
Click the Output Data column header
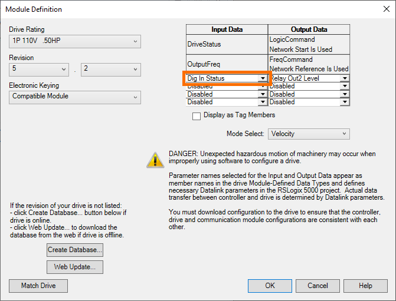[309, 29]
